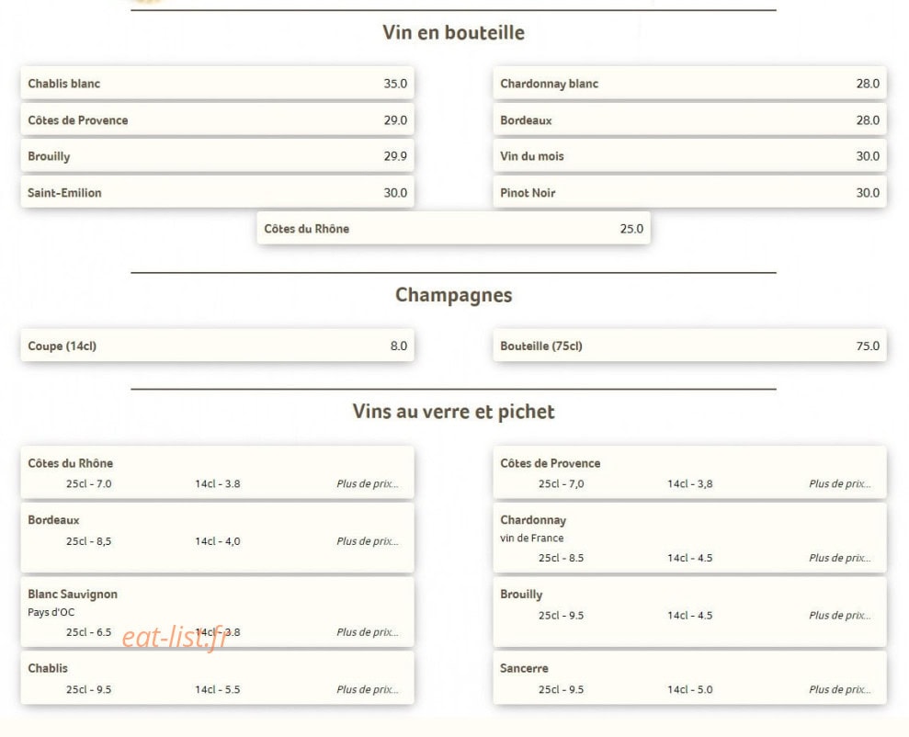Open Plus de prix for Blanc Sauvignon
909x737 pixels.
pos(368,632)
